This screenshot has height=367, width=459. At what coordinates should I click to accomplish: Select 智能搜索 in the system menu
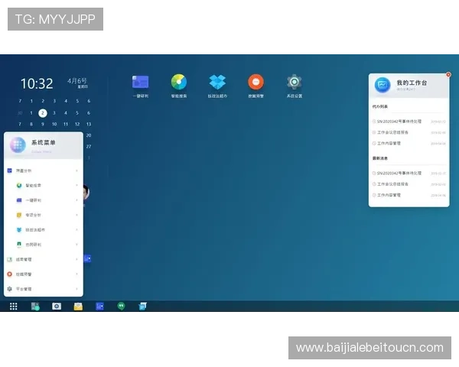pos(34,185)
